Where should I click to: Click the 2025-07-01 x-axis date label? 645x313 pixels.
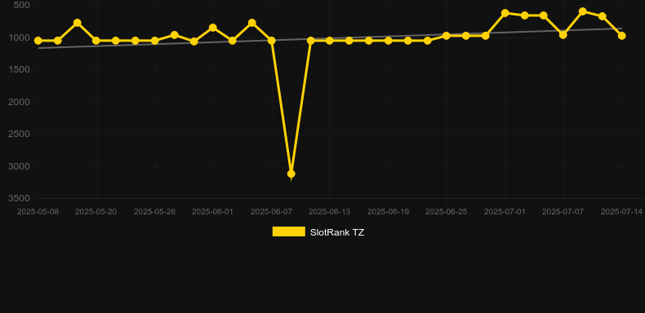coord(505,212)
